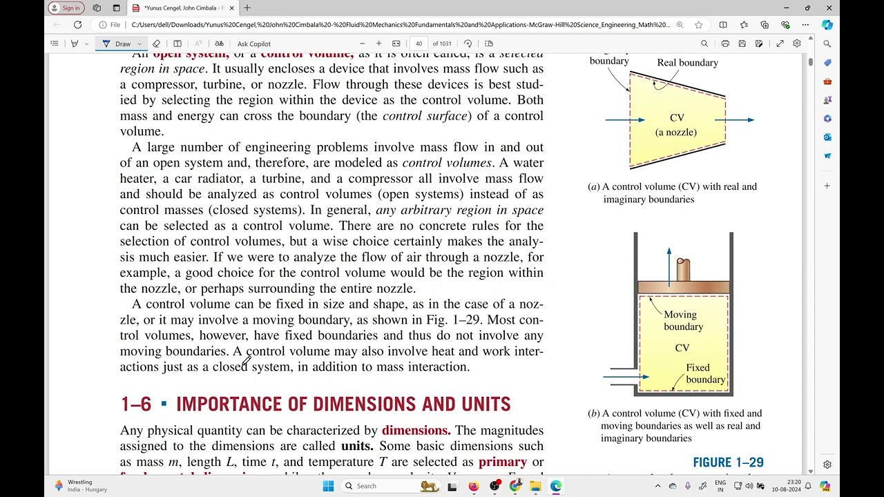The height and width of the screenshot is (497, 884).
Task: Open the PDF table of contents panel
Action: click(x=55, y=43)
